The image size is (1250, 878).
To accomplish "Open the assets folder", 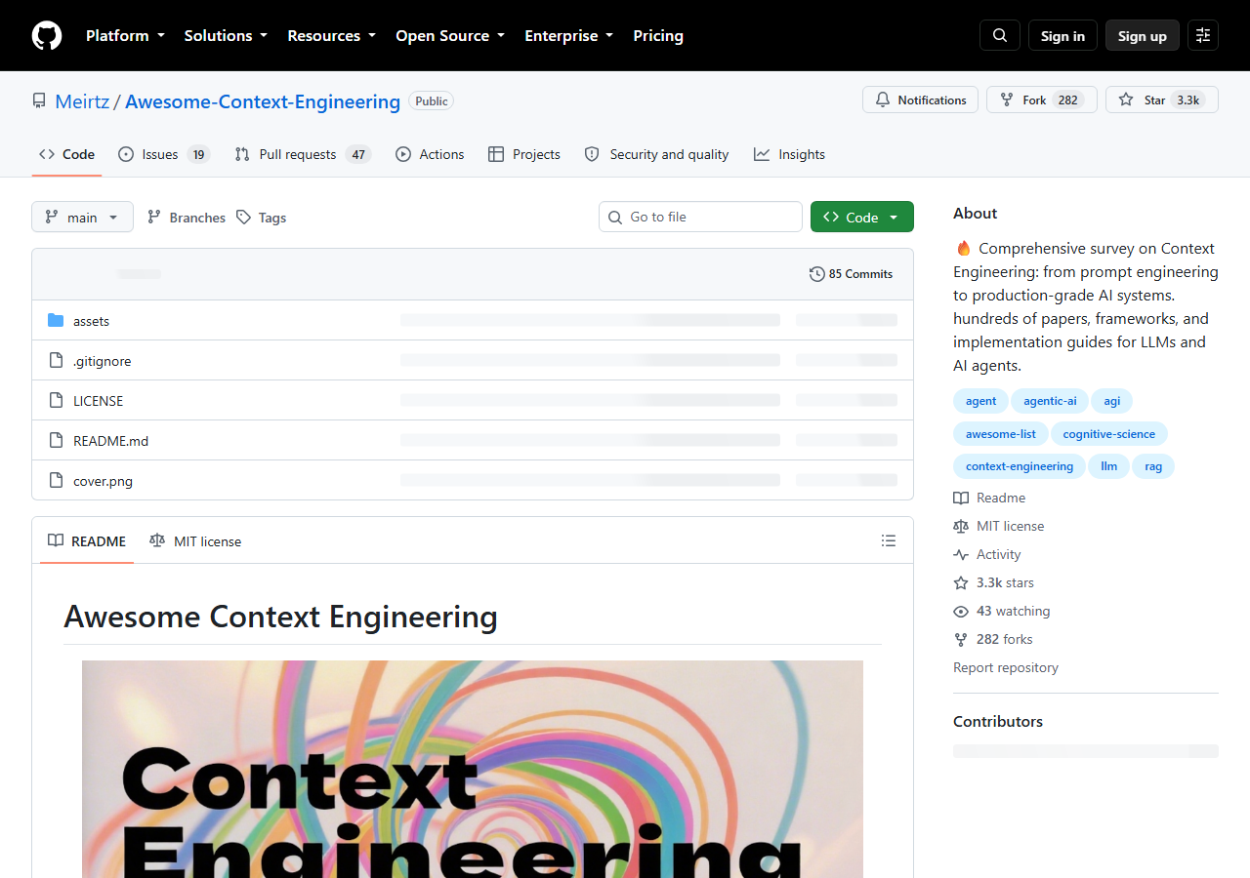I will point(91,321).
